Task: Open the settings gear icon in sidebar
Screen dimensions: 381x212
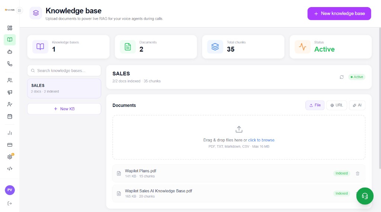Action: tap(10, 157)
